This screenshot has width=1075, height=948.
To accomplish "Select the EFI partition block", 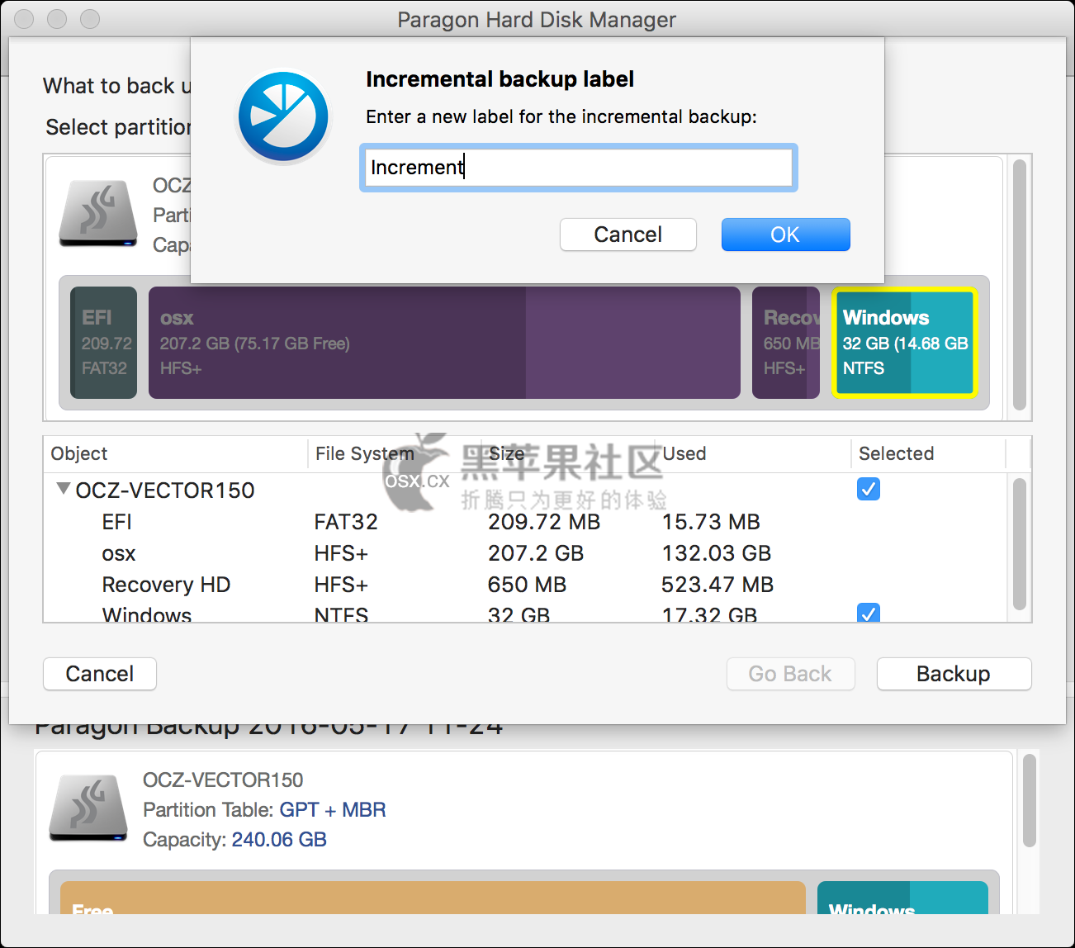I will 104,343.
